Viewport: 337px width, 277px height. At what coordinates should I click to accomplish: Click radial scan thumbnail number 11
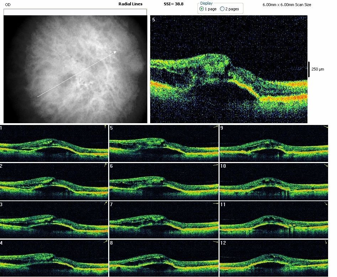click(x=274, y=220)
